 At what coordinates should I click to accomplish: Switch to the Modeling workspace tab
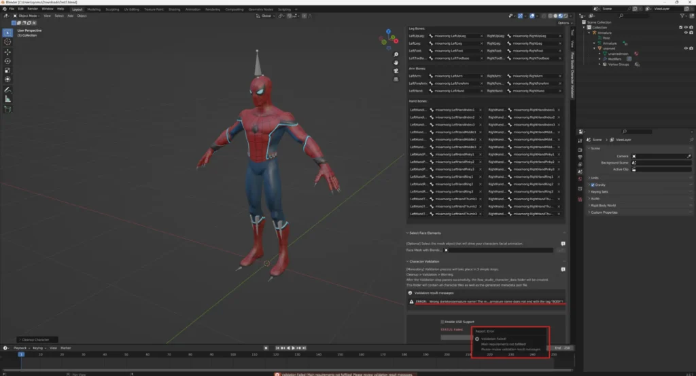click(94, 9)
